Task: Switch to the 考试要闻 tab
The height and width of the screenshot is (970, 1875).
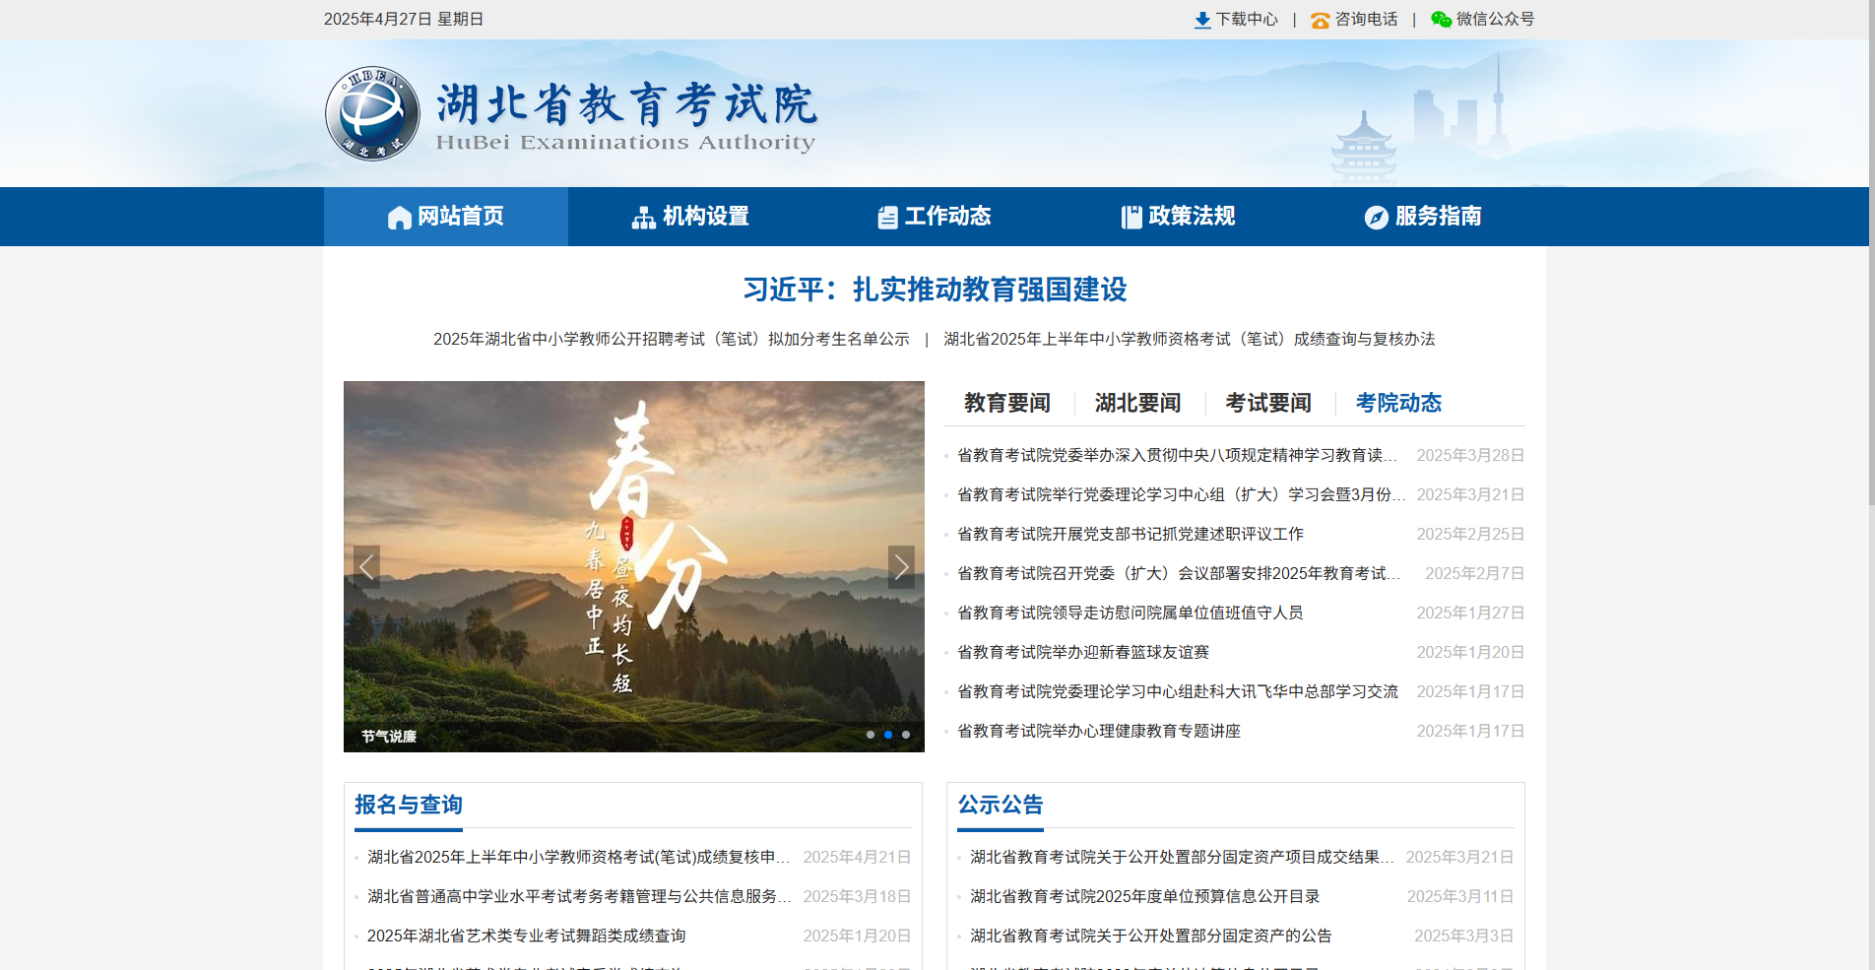Action: click(1268, 403)
